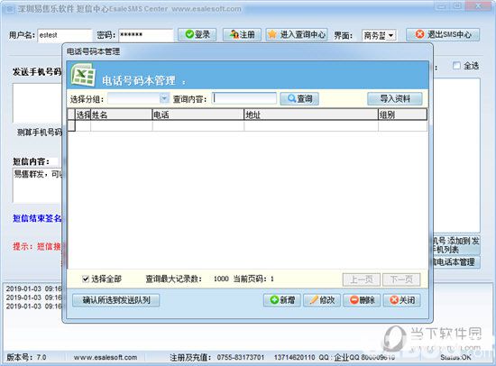
Task: Uncheck the 选择全部 select all checkbox
Action: 86,279
